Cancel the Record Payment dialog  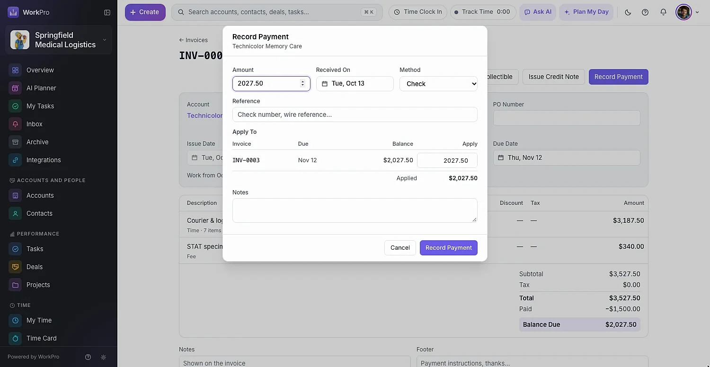[400, 248]
